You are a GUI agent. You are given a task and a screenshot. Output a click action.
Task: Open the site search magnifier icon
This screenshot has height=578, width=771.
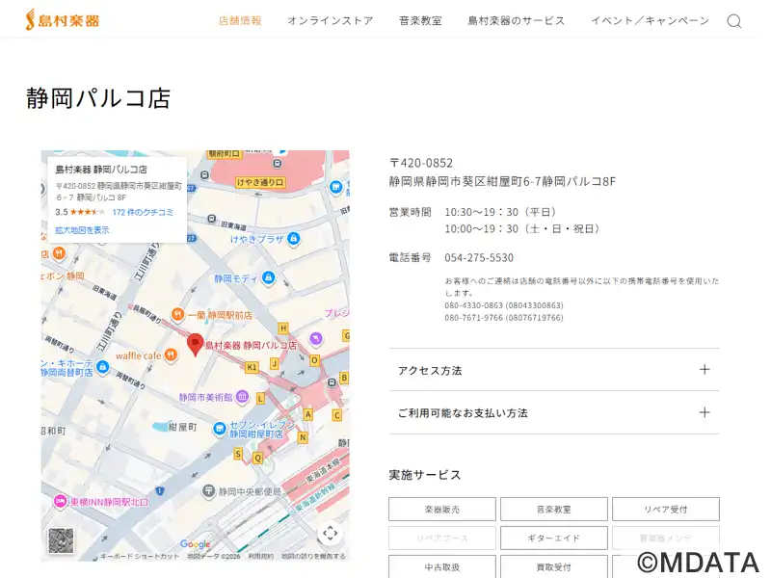[733, 20]
